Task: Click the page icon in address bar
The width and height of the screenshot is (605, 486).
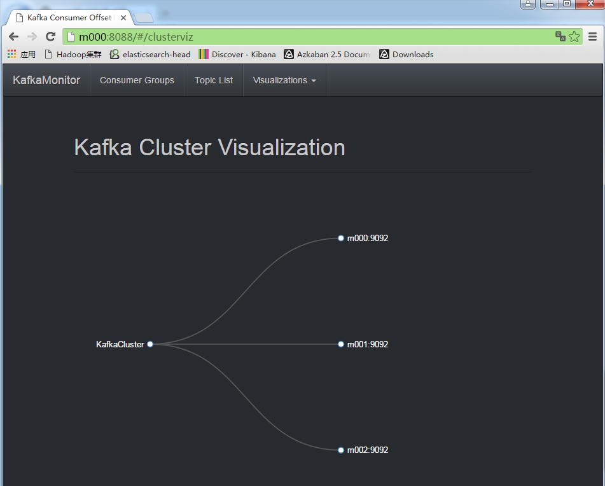Action: point(71,37)
